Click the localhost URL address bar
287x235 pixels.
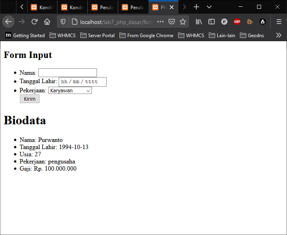pyautogui.click(x=117, y=22)
